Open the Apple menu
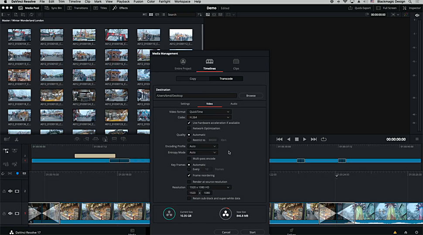Image resolution: width=423 pixels, height=235 pixels. coord(5,2)
